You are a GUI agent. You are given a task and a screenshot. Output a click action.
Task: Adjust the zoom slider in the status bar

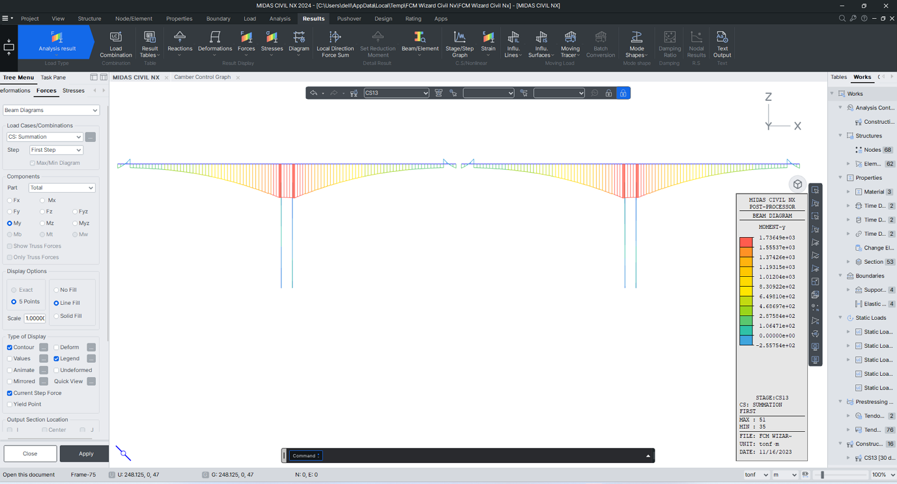(822, 475)
